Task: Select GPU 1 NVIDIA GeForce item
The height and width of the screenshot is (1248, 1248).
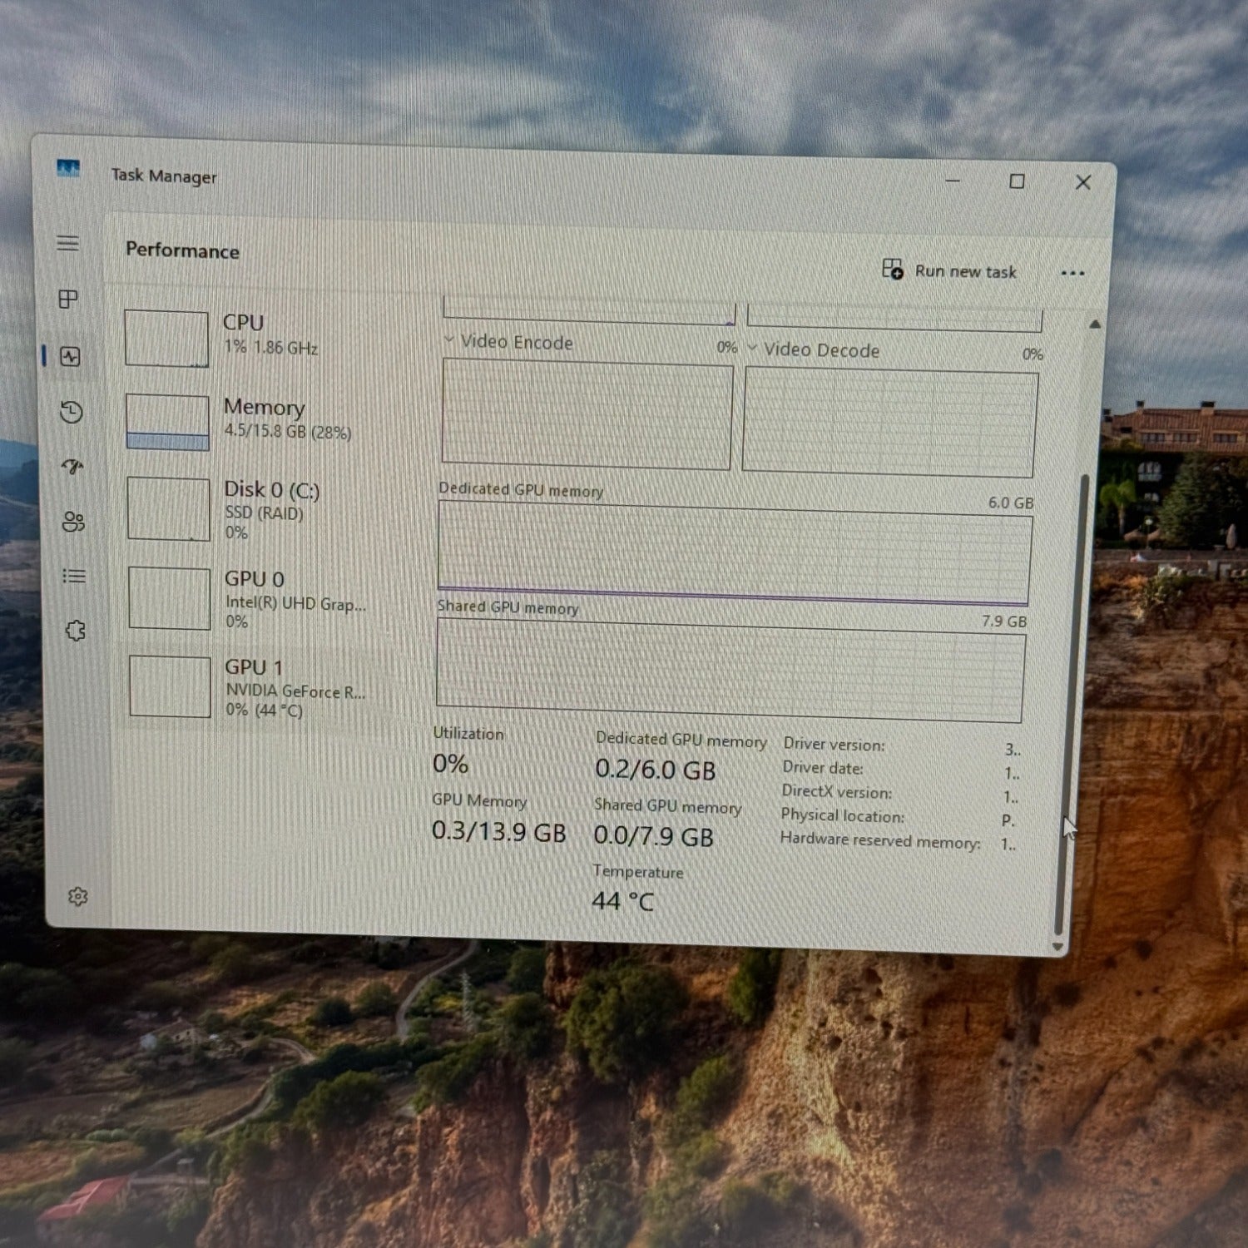Action: point(250,687)
